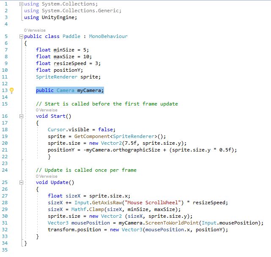Click line number 13 in the margin
This screenshot has width=271, height=257.
click(x=5, y=90)
